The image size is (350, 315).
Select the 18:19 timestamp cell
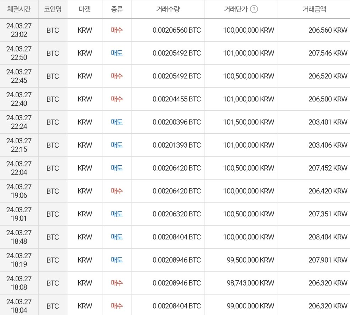19,260
